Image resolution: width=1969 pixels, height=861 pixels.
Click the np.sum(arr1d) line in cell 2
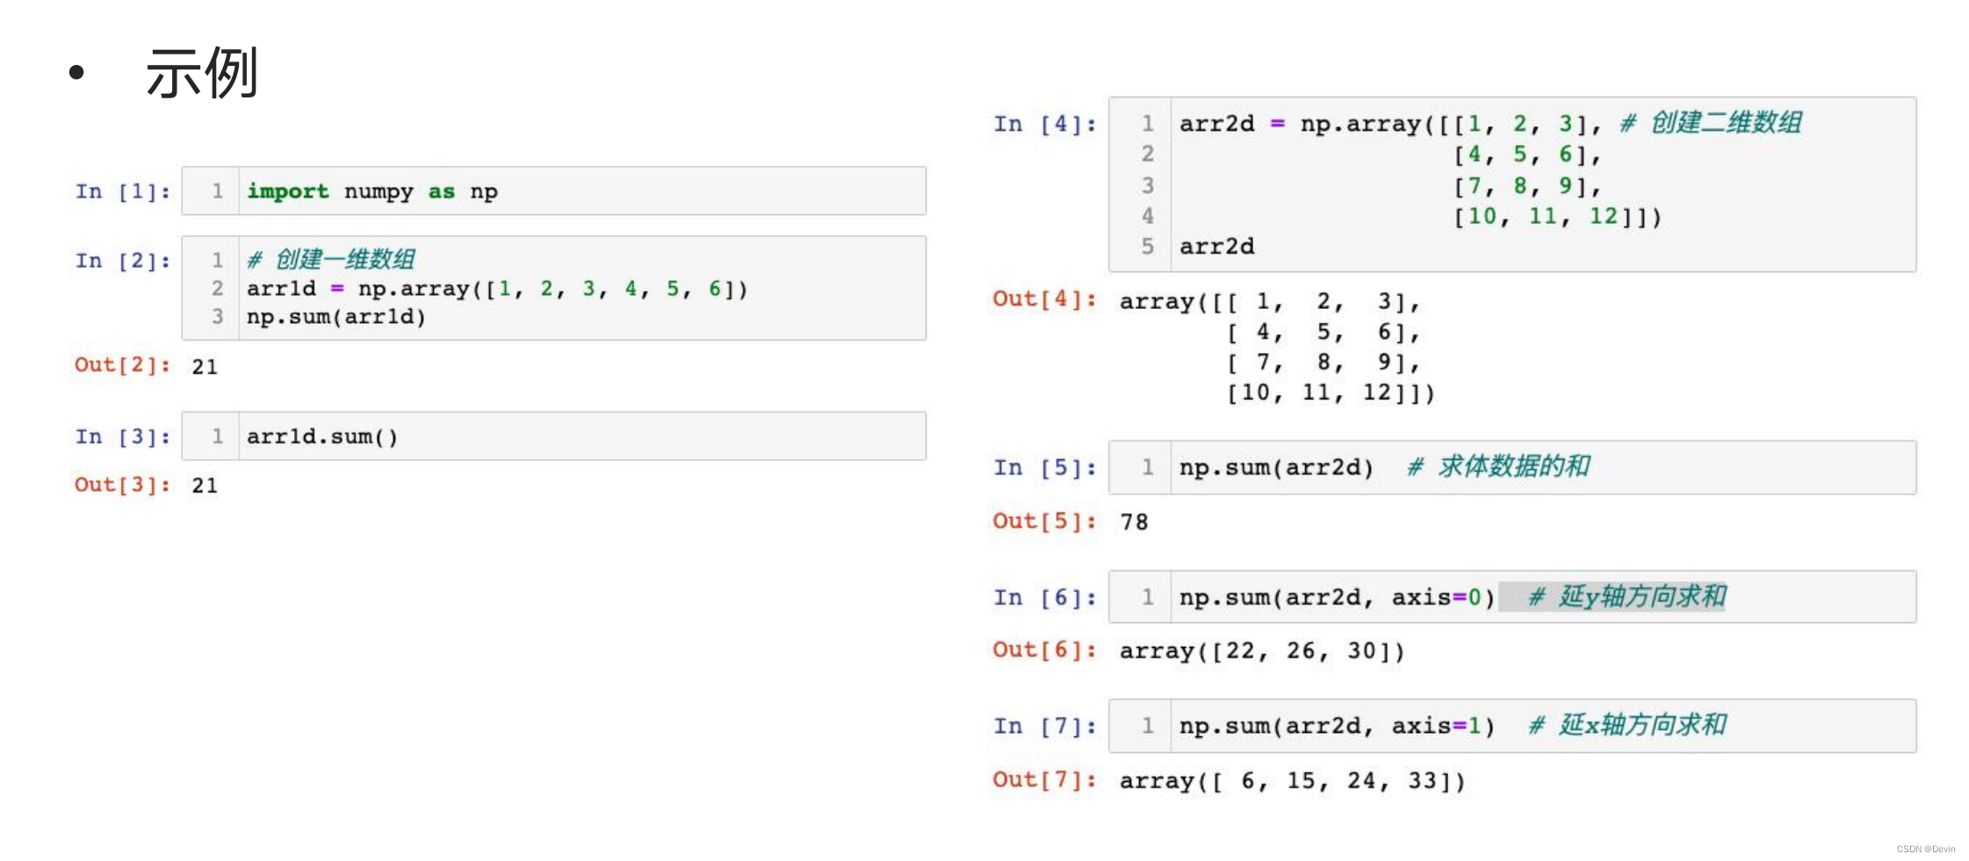click(x=336, y=317)
